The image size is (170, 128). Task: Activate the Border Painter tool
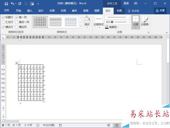(x=144, y=21)
